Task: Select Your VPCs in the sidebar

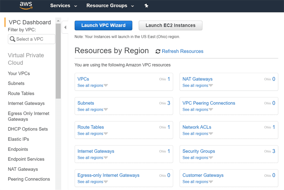Action: click(x=19, y=74)
